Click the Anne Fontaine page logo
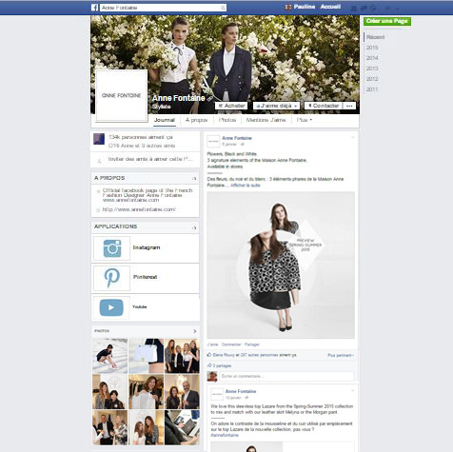 122,95
